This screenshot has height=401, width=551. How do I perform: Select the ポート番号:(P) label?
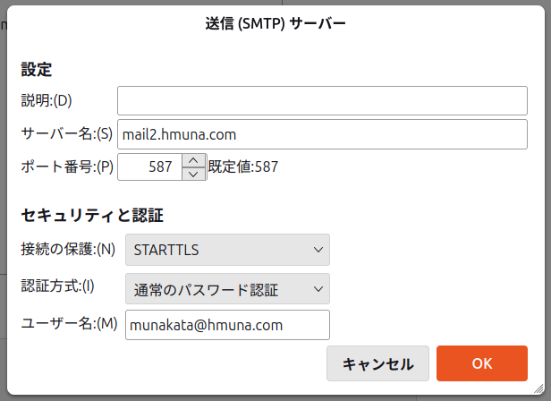(x=67, y=166)
